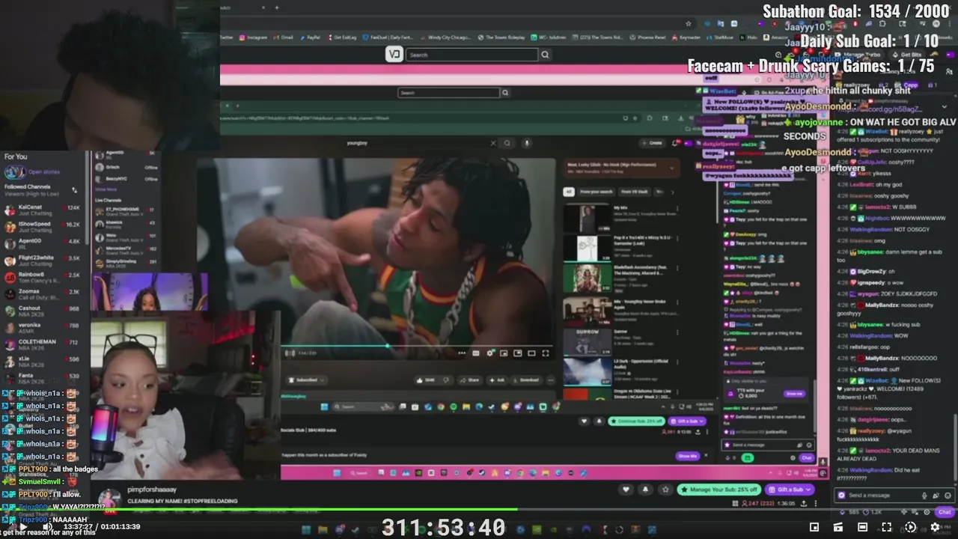Select the From YB Vault chip

633,192
